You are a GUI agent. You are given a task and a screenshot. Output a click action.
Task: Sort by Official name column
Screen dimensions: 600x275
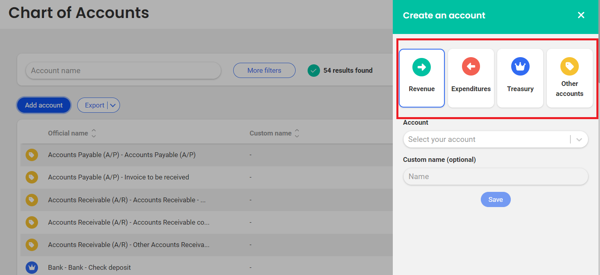point(94,134)
